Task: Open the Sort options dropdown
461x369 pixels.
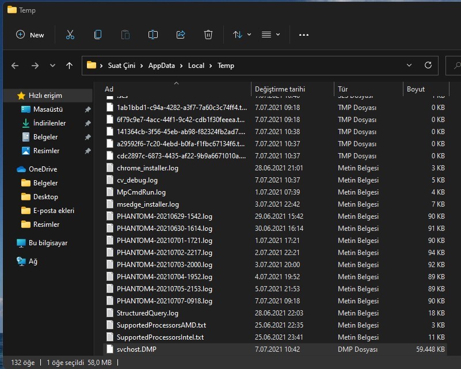Action: point(242,35)
